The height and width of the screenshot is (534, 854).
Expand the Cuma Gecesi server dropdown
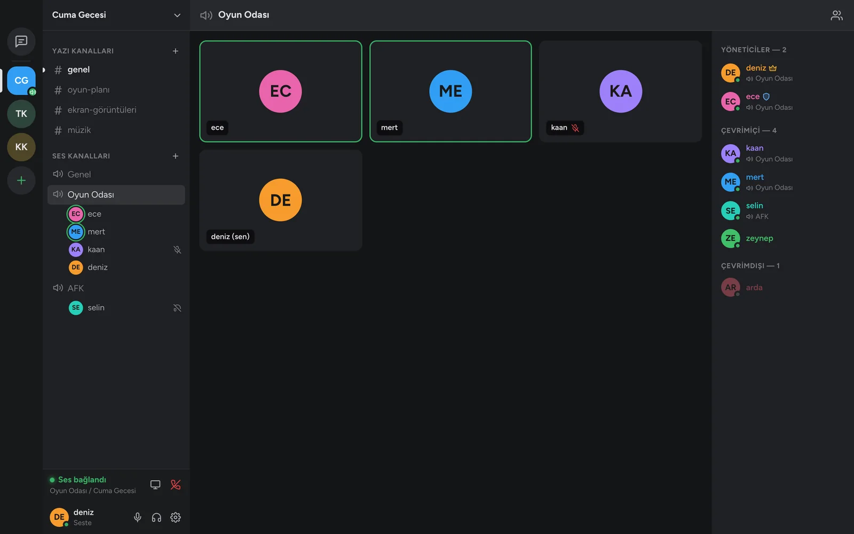[177, 15]
